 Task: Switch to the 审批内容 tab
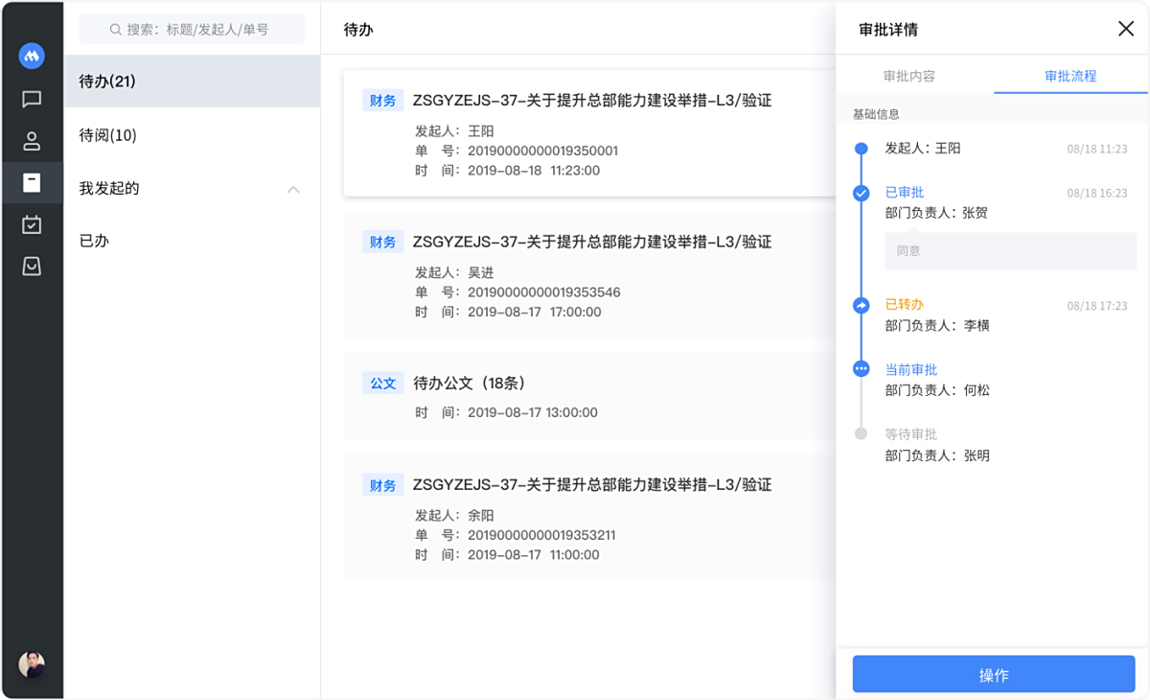[908, 76]
